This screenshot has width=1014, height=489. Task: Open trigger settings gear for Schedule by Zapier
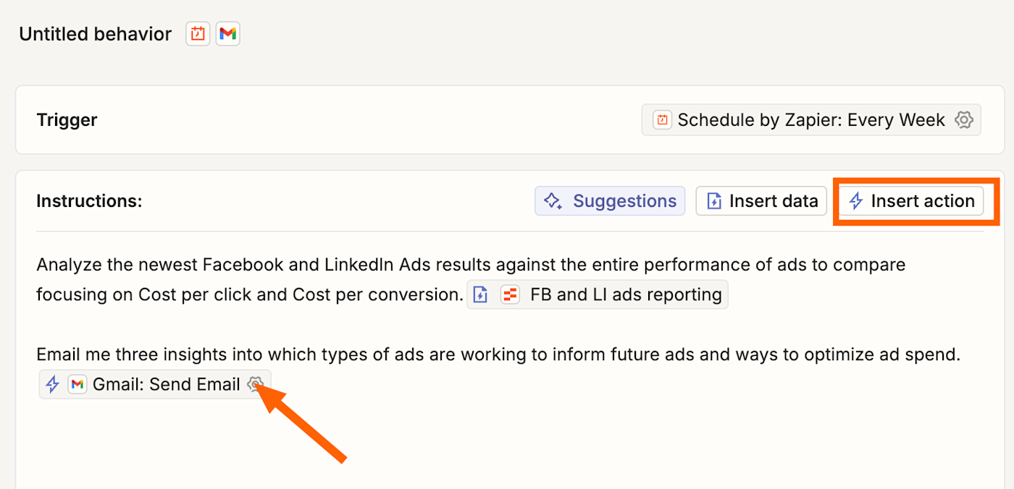click(963, 120)
